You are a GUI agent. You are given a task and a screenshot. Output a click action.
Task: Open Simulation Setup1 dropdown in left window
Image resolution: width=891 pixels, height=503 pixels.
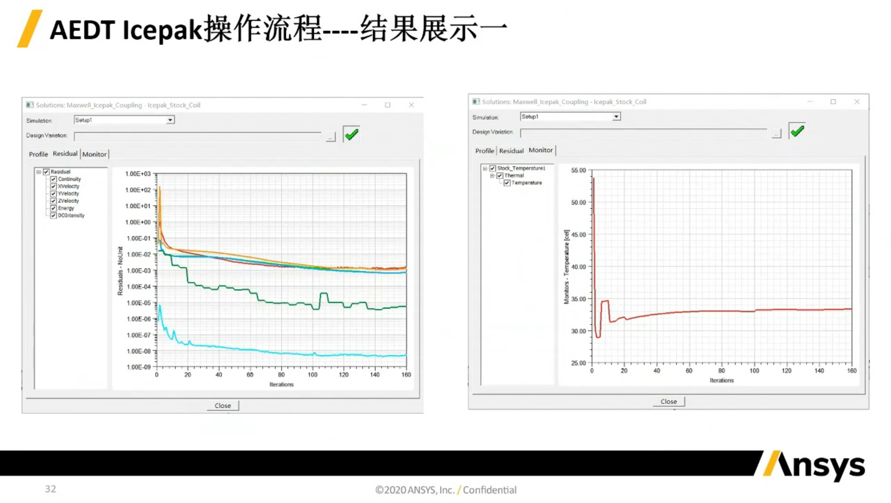(x=170, y=120)
